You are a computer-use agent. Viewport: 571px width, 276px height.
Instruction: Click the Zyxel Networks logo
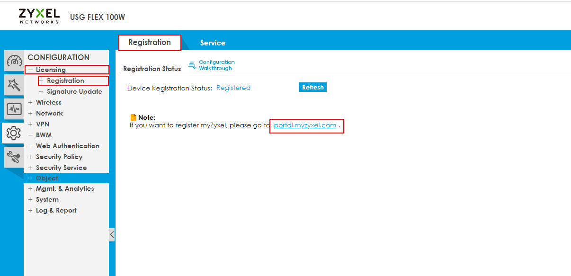[39, 16]
